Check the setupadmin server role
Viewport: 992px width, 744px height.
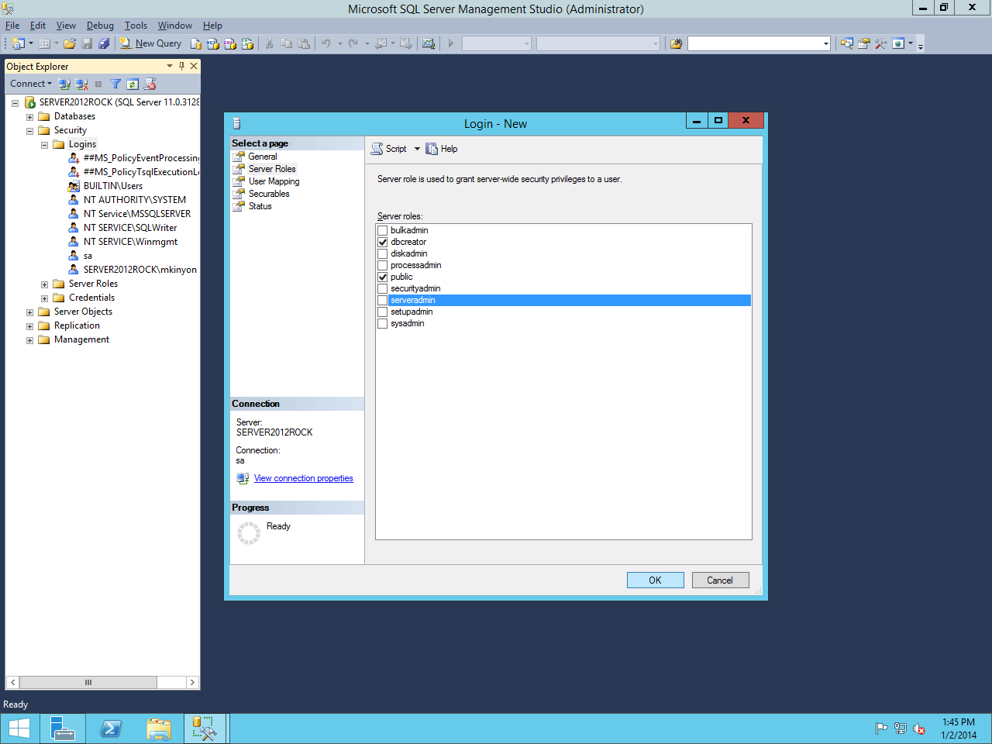point(382,312)
